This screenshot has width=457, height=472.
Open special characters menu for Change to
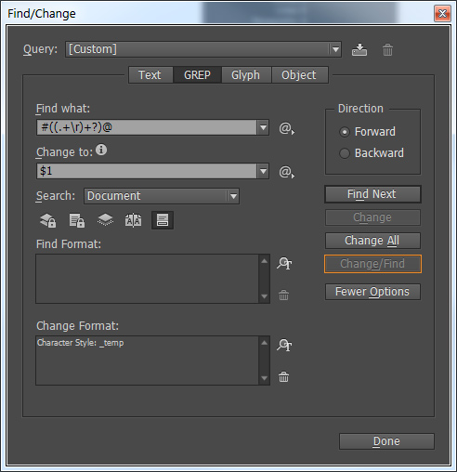[x=286, y=172]
